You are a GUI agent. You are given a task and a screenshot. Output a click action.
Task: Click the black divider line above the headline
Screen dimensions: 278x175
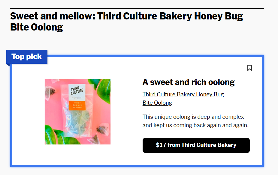(x=137, y=8)
